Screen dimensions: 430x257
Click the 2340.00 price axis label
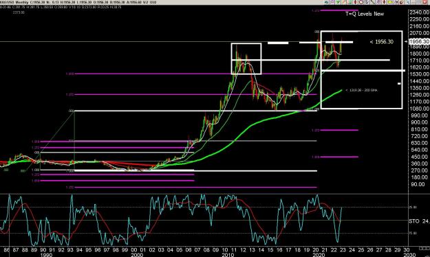click(x=419, y=12)
